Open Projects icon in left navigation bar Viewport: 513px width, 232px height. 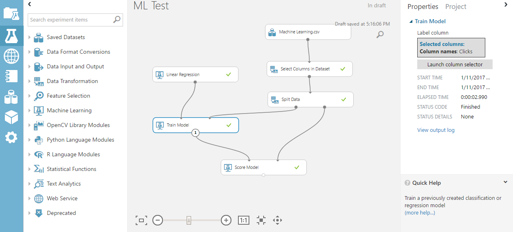click(11, 13)
